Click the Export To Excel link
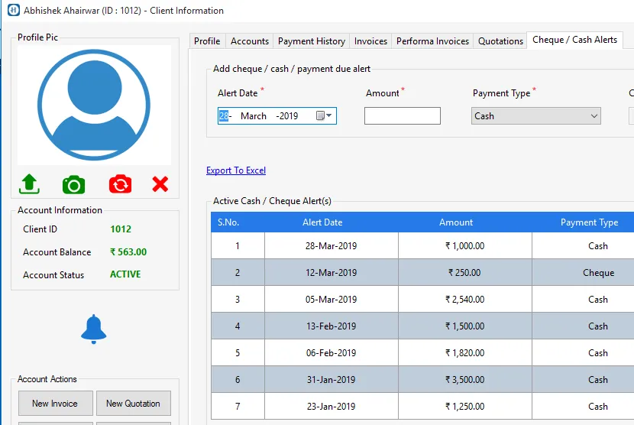The height and width of the screenshot is (425, 634). click(236, 170)
